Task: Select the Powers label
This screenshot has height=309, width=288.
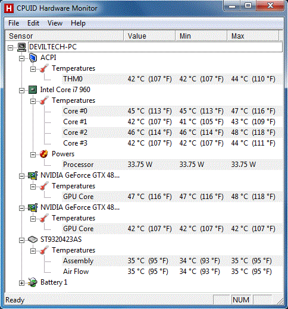Action: tap(63, 154)
